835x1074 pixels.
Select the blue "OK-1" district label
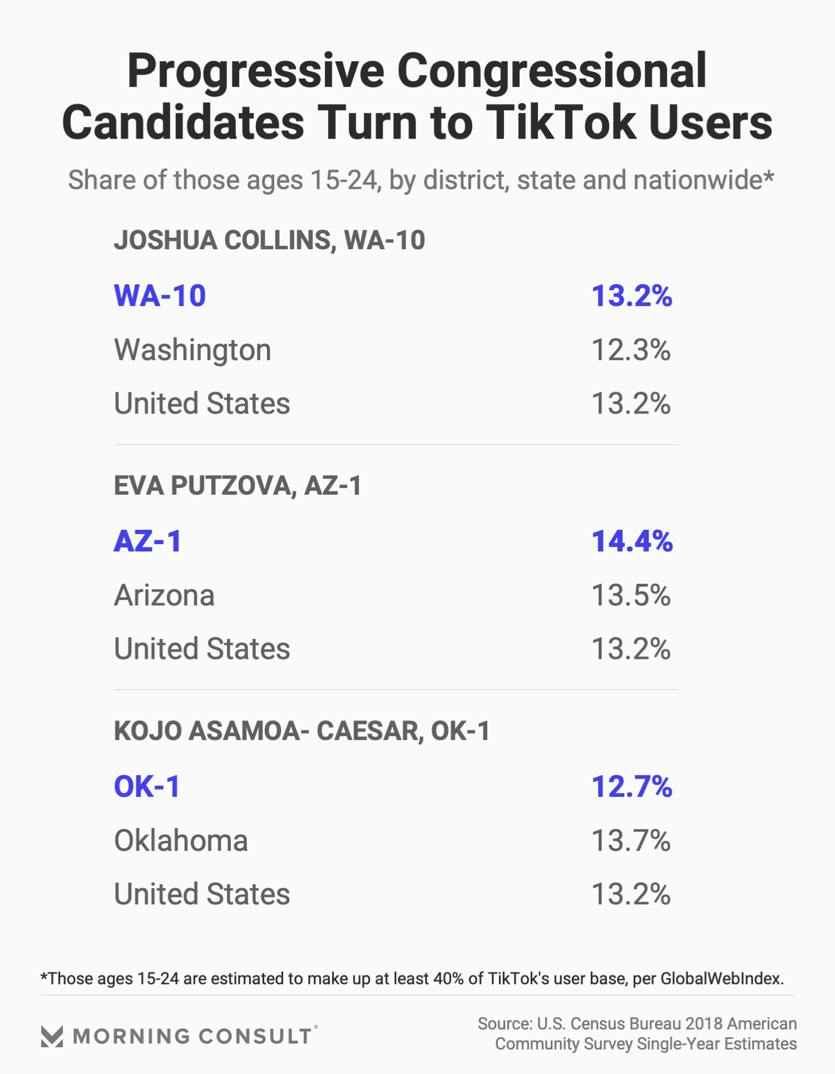pyautogui.click(x=147, y=786)
